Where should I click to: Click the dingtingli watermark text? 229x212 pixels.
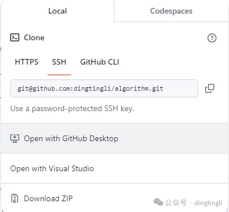(208, 203)
